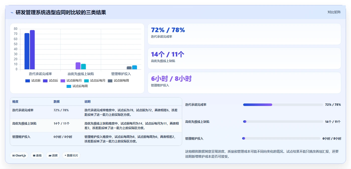Toggle the 试点后每月 legend entry
Image resolution: width=351 pixels, height=169 pixels.
[95, 81]
